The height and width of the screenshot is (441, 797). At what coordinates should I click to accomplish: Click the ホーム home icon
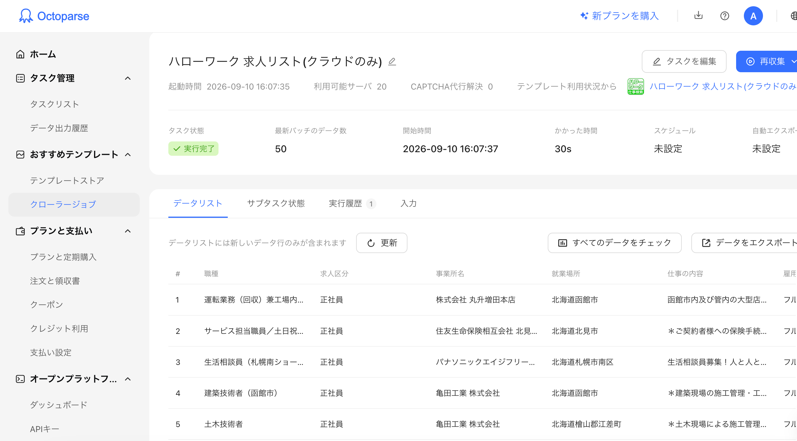[20, 54]
